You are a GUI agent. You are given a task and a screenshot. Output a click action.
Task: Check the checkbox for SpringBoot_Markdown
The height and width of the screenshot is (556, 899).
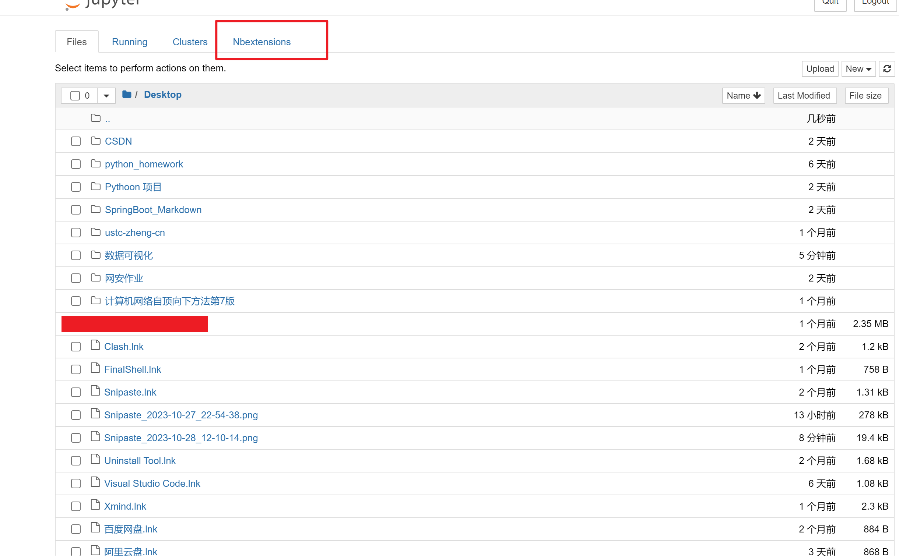[75, 209]
